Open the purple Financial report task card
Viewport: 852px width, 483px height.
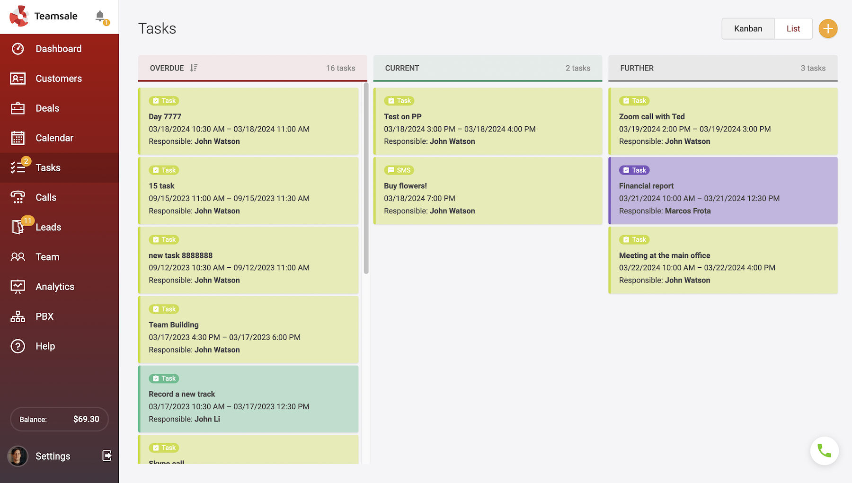[723, 191]
